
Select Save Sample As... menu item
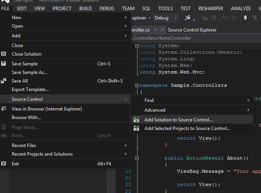[65, 73]
